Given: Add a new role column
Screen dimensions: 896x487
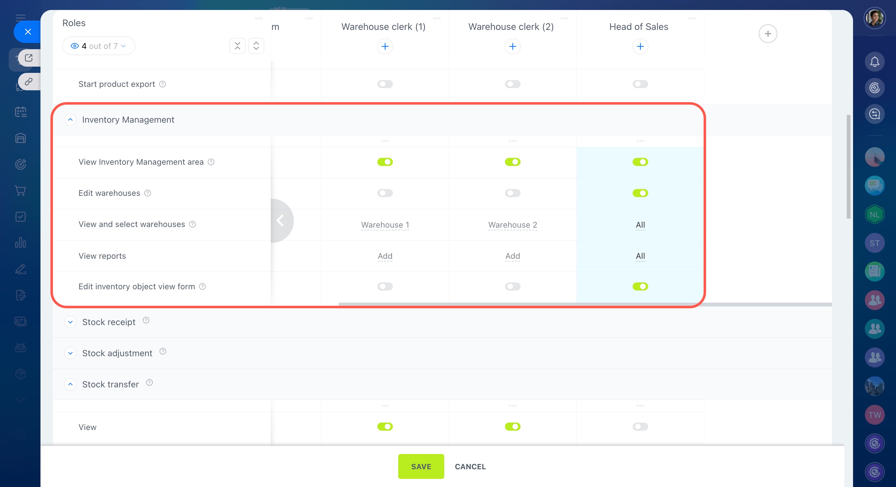Looking at the screenshot, I should click(x=767, y=34).
